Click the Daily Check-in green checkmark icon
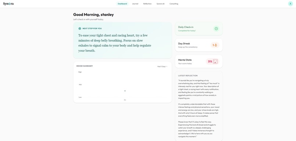This screenshot has width=296, height=141. point(216,29)
